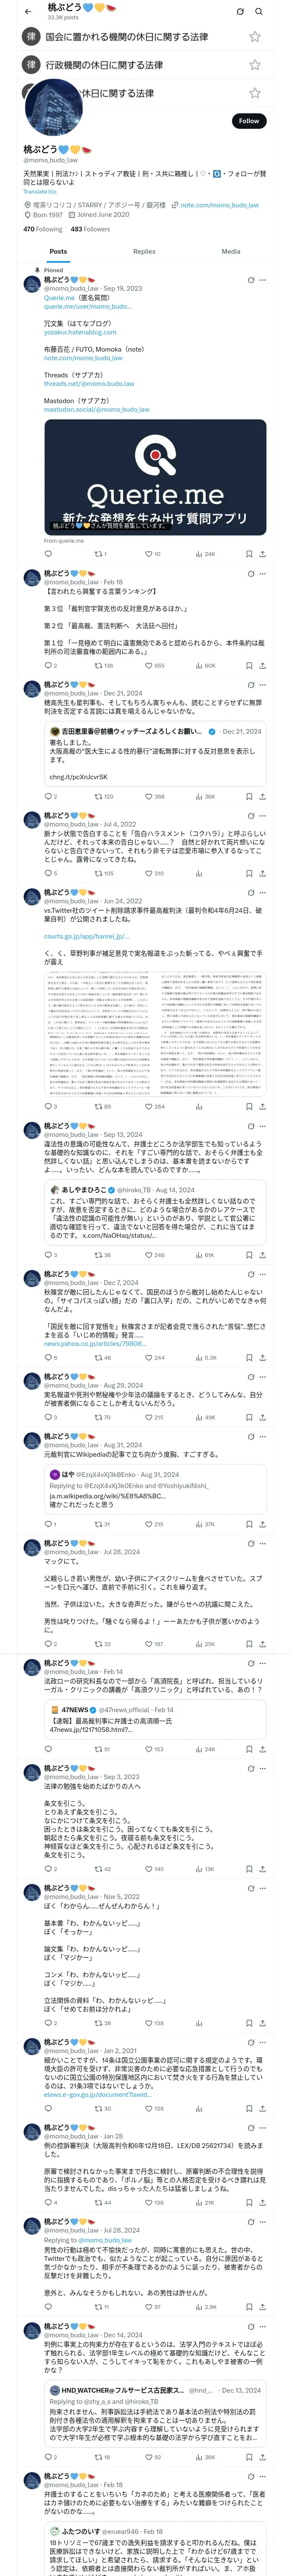Image resolution: width=290 pixels, height=2576 pixels.
Task: Switch to the Replies tab
Action: pyautogui.click(x=144, y=252)
